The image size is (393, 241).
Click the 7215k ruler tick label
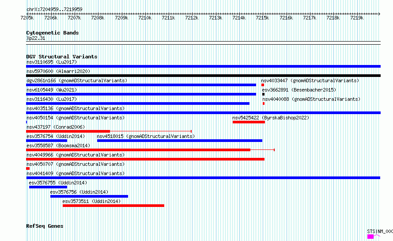pyautogui.click(x=262, y=18)
